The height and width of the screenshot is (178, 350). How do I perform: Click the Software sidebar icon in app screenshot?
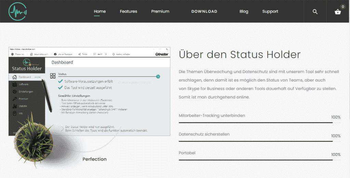pos(14,84)
